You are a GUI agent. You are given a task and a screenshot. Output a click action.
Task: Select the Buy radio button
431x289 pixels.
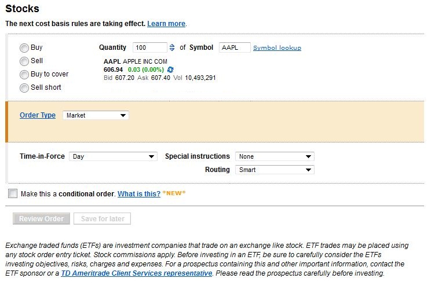(24, 48)
